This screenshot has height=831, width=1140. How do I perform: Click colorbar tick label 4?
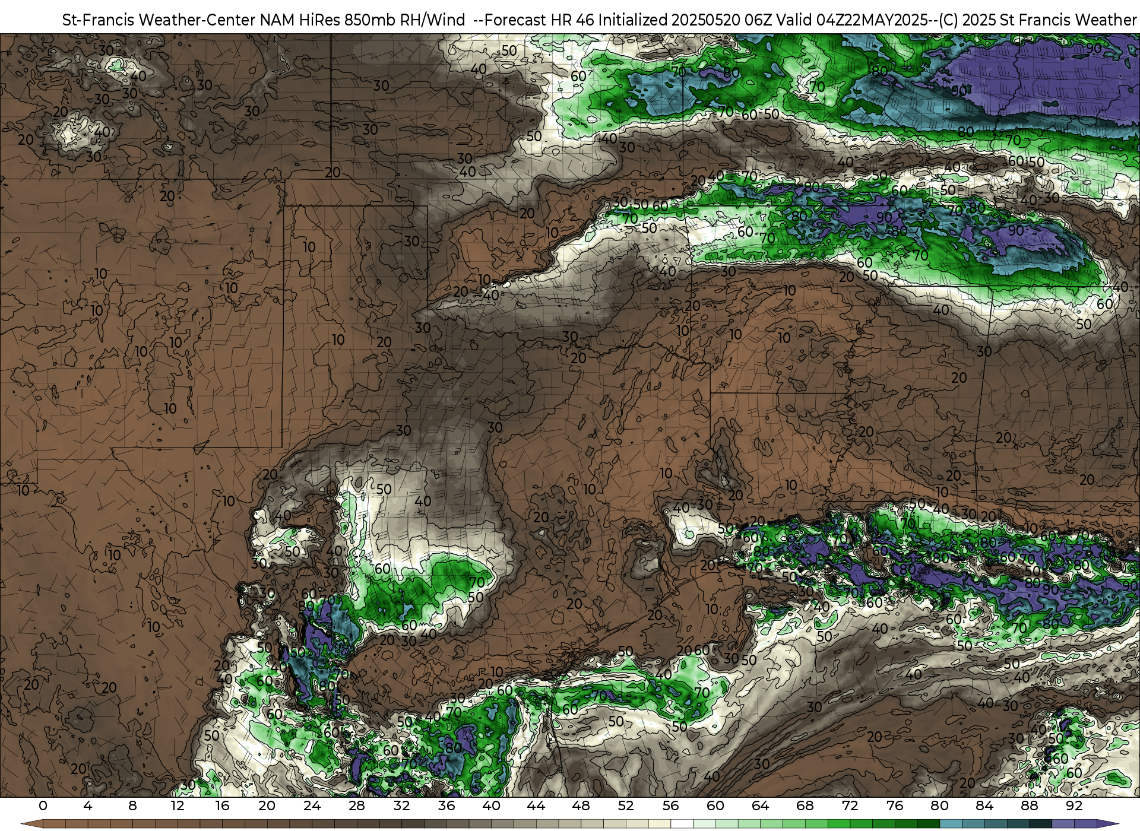point(88,806)
